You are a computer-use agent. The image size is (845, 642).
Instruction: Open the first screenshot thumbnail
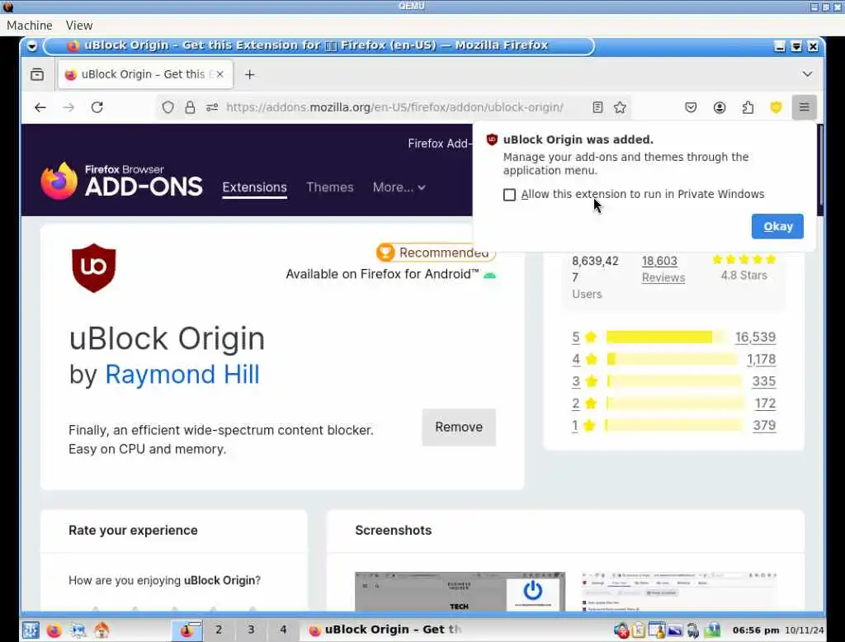pos(460,592)
